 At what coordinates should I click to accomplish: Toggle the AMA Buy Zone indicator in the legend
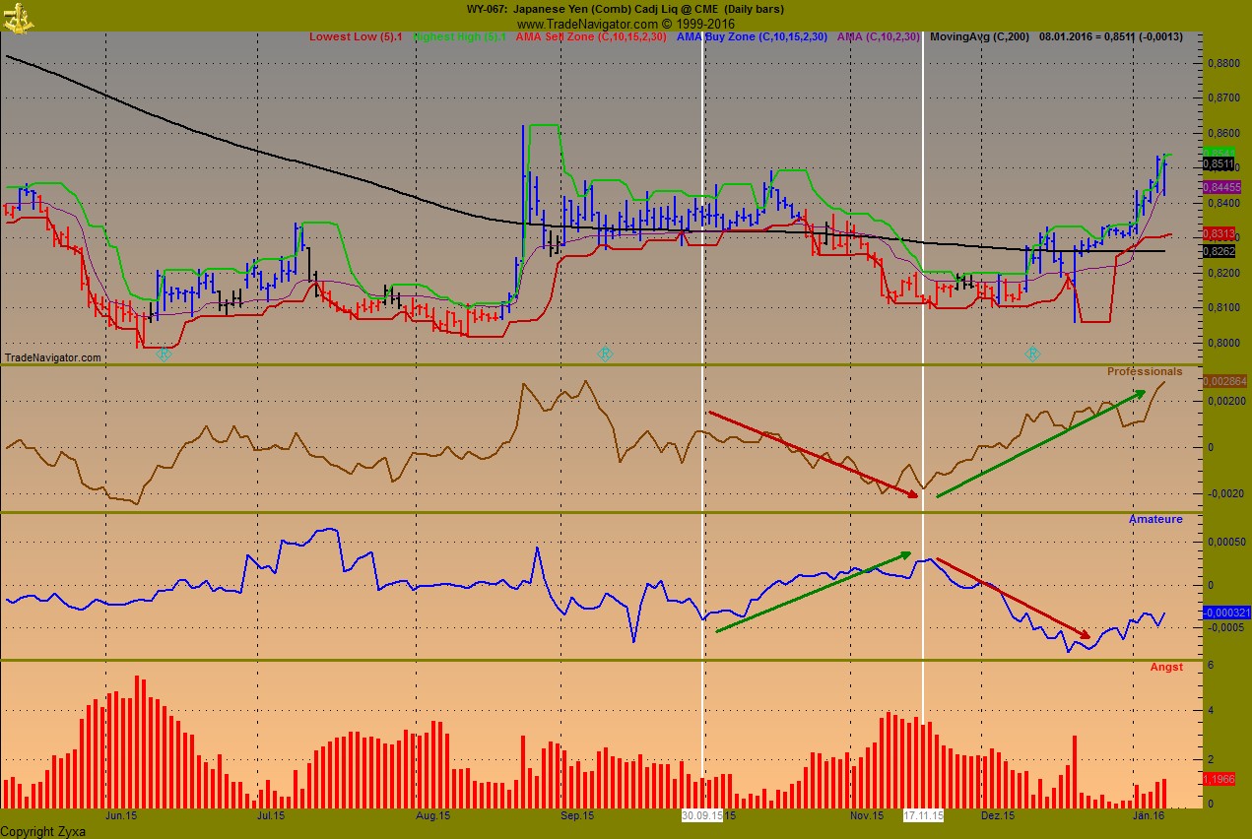click(751, 36)
